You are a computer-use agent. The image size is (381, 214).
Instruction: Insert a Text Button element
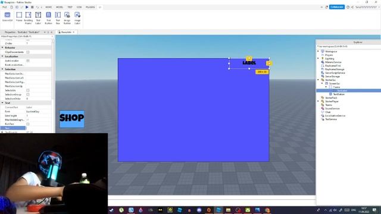(x=48, y=18)
